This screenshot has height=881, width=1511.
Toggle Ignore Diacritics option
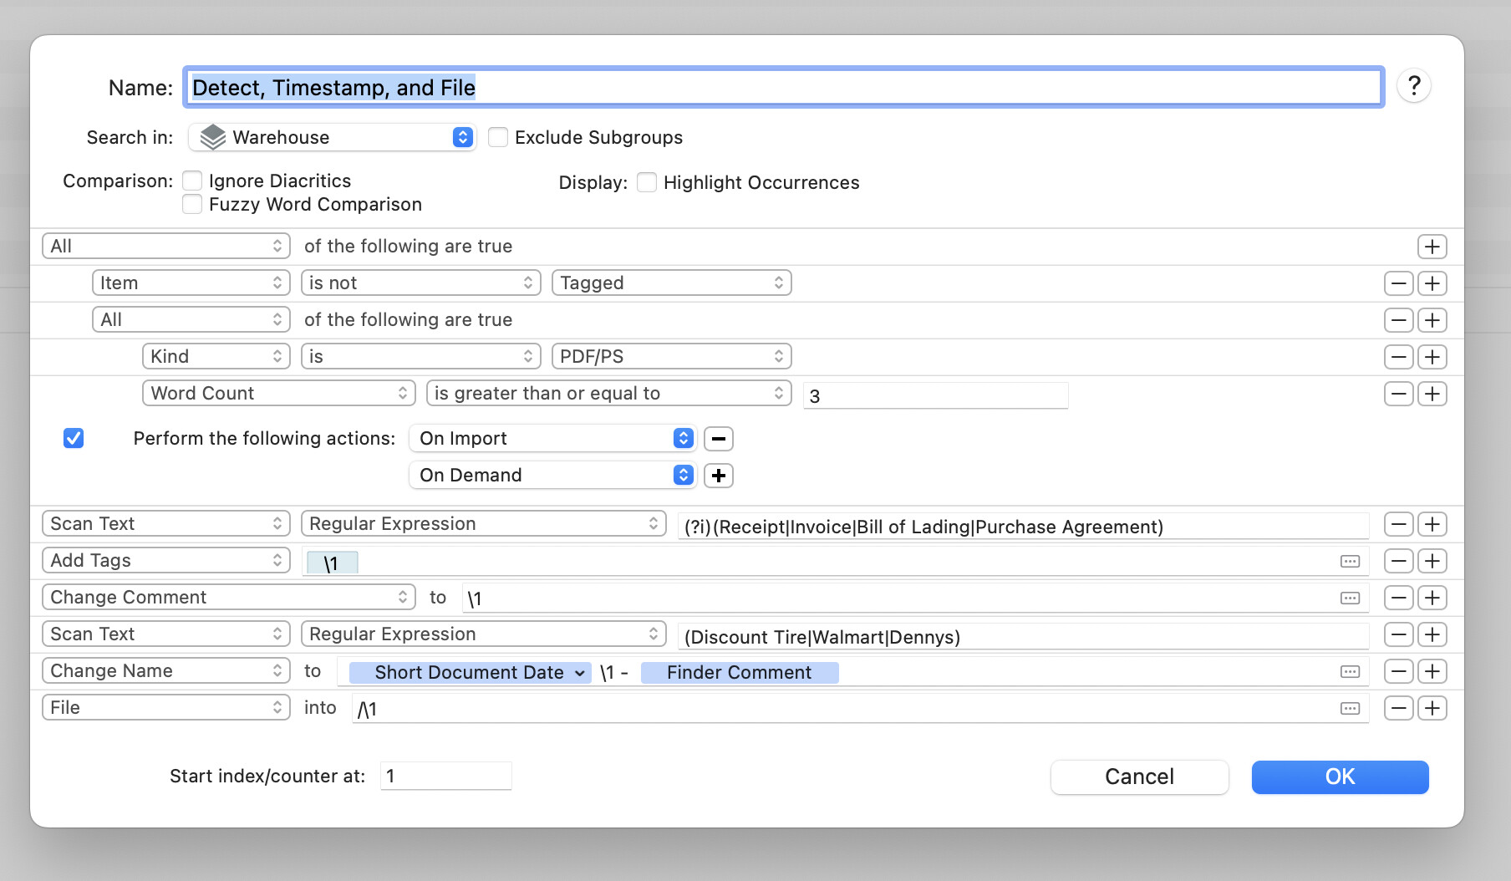192,181
